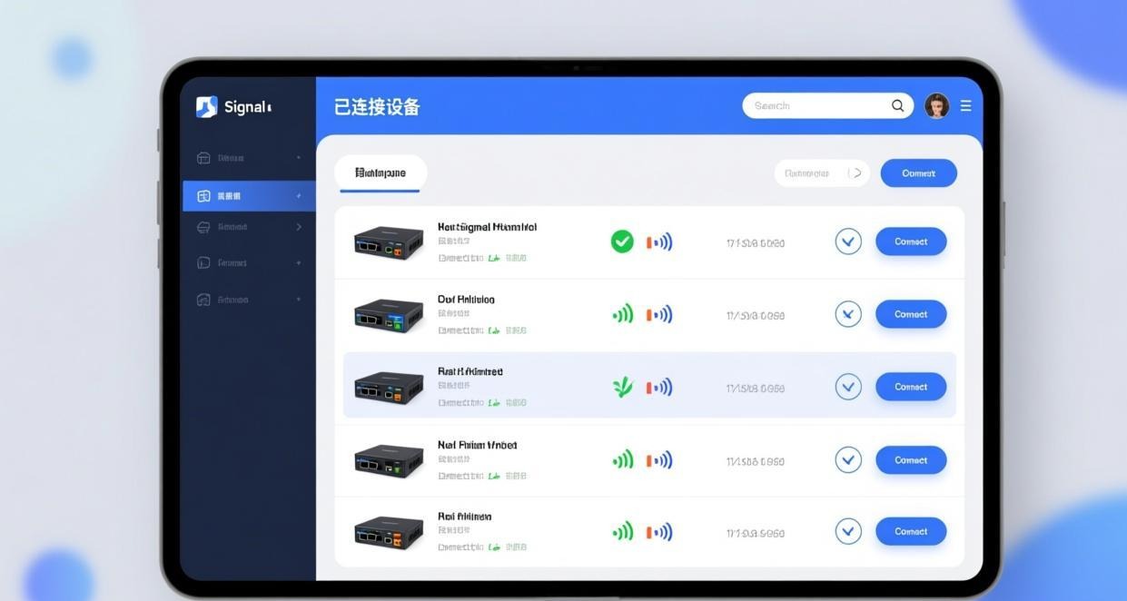The width and height of the screenshot is (1127, 601).
Task: Connect the first device with green checkmark
Action: pyautogui.click(x=911, y=241)
